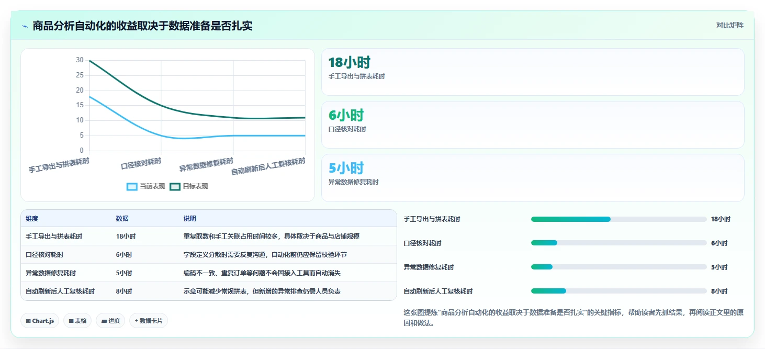Click 18小时 value beside progress bar

[721, 219]
